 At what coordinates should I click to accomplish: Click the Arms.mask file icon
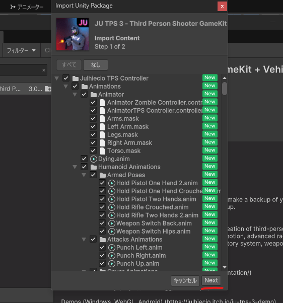tap(103, 119)
